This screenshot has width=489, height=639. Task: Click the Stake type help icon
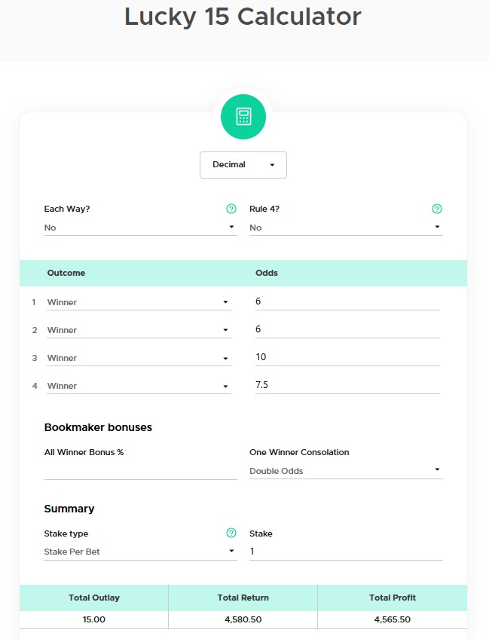[x=231, y=534]
